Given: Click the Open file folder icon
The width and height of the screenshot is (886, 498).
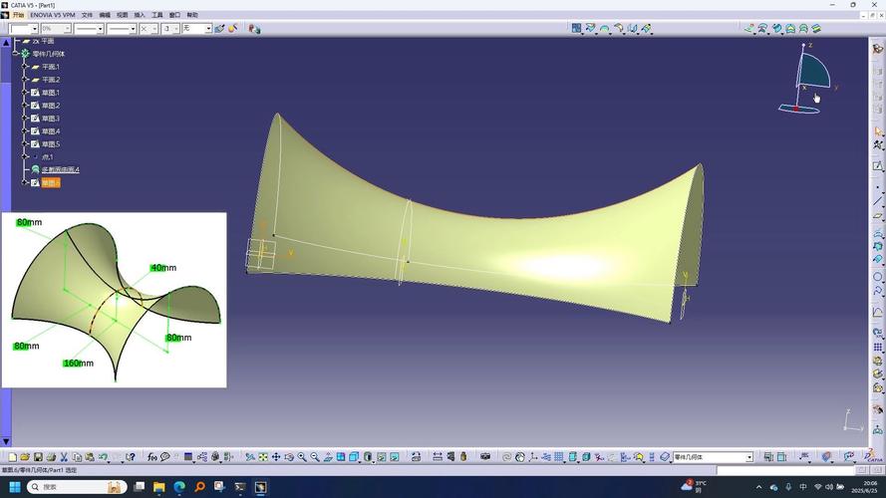Looking at the screenshot, I should tap(25, 457).
